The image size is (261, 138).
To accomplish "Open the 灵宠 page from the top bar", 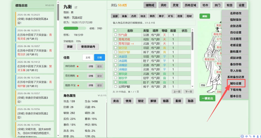I will click(175, 5).
